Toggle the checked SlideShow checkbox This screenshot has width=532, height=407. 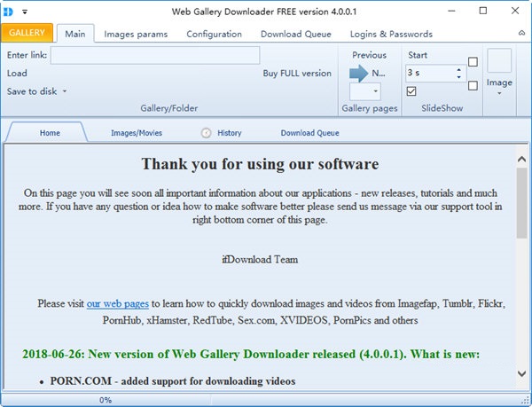click(x=411, y=91)
